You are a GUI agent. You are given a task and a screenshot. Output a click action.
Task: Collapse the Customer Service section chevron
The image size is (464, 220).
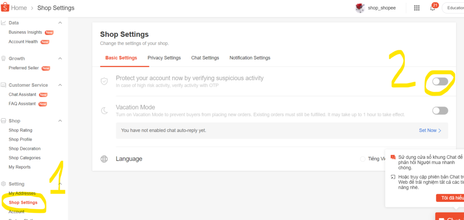tap(60, 85)
